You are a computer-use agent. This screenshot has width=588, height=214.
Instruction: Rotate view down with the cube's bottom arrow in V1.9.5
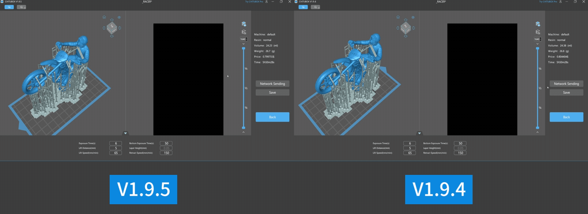click(112, 36)
